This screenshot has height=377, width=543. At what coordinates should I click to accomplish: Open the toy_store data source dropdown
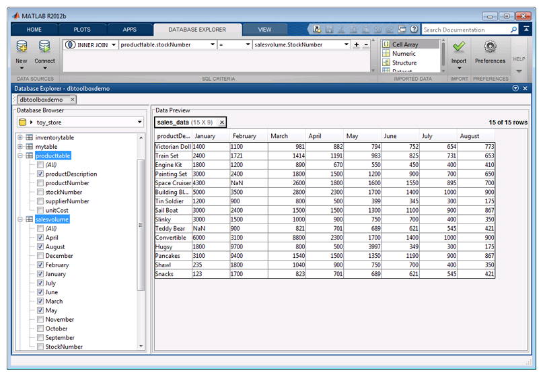[139, 123]
